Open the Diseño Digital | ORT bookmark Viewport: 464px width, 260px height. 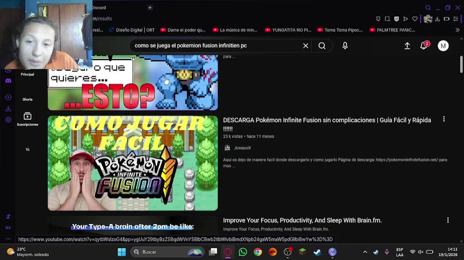(x=132, y=30)
